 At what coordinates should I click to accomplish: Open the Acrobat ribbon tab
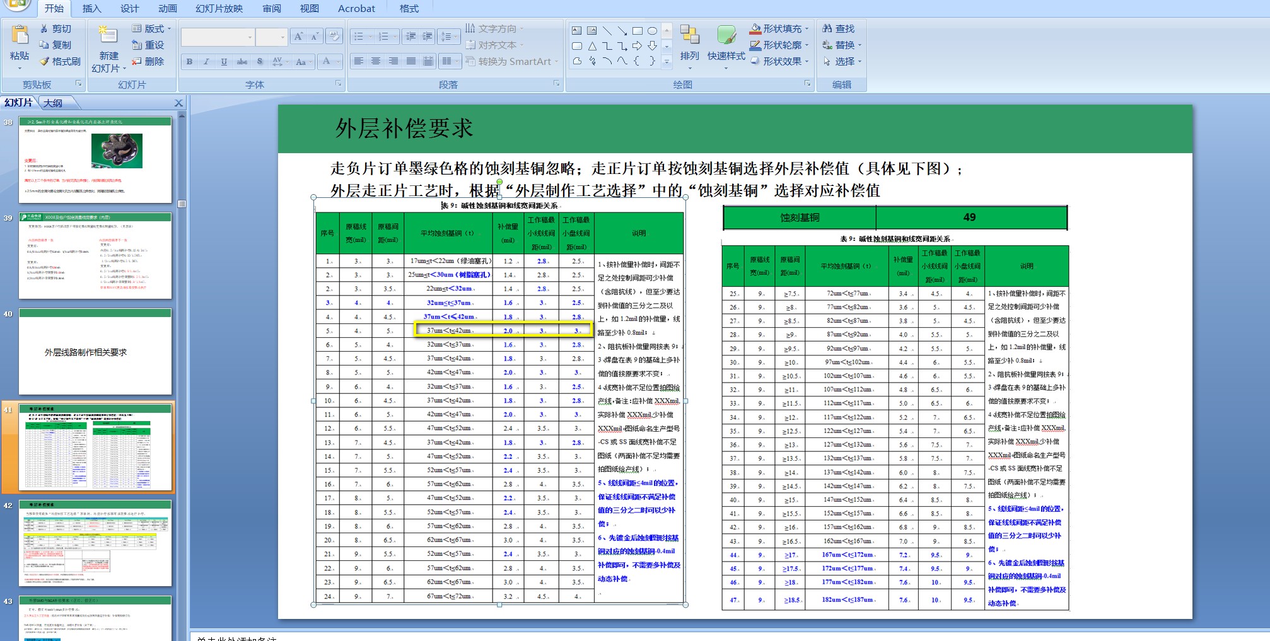click(x=356, y=9)
